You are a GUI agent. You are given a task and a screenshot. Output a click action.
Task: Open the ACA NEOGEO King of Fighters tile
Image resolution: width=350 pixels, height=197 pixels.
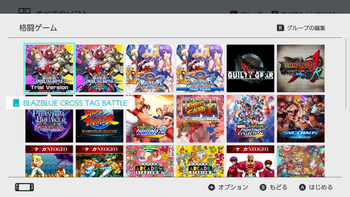click(250, 161)
